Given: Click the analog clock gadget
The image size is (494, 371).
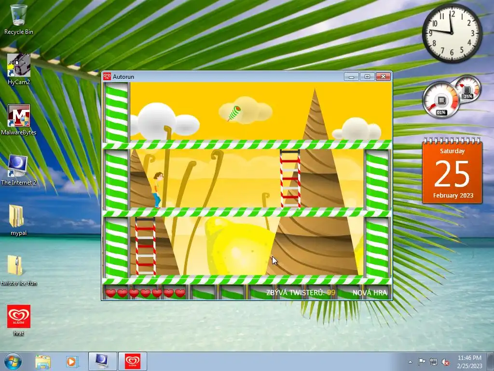Looking at the screenshot, I should coord(452,33).
